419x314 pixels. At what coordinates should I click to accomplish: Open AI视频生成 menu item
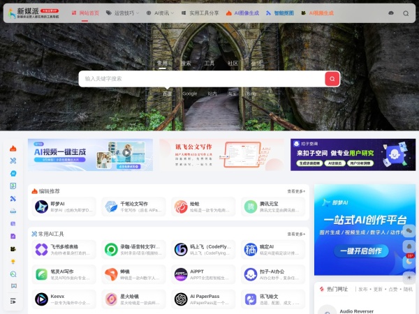[x=317, y=13]
